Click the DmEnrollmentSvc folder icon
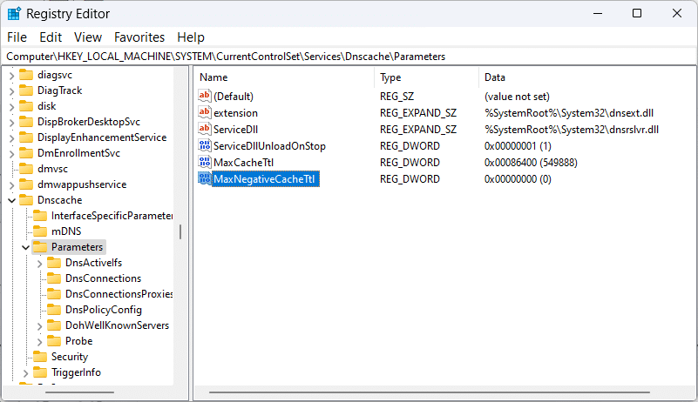The height and width of the screenshot is (402, 698). [x=26, y=153]
